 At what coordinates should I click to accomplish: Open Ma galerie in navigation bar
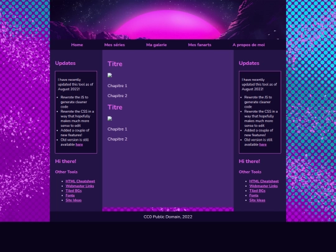click(156, 45)
